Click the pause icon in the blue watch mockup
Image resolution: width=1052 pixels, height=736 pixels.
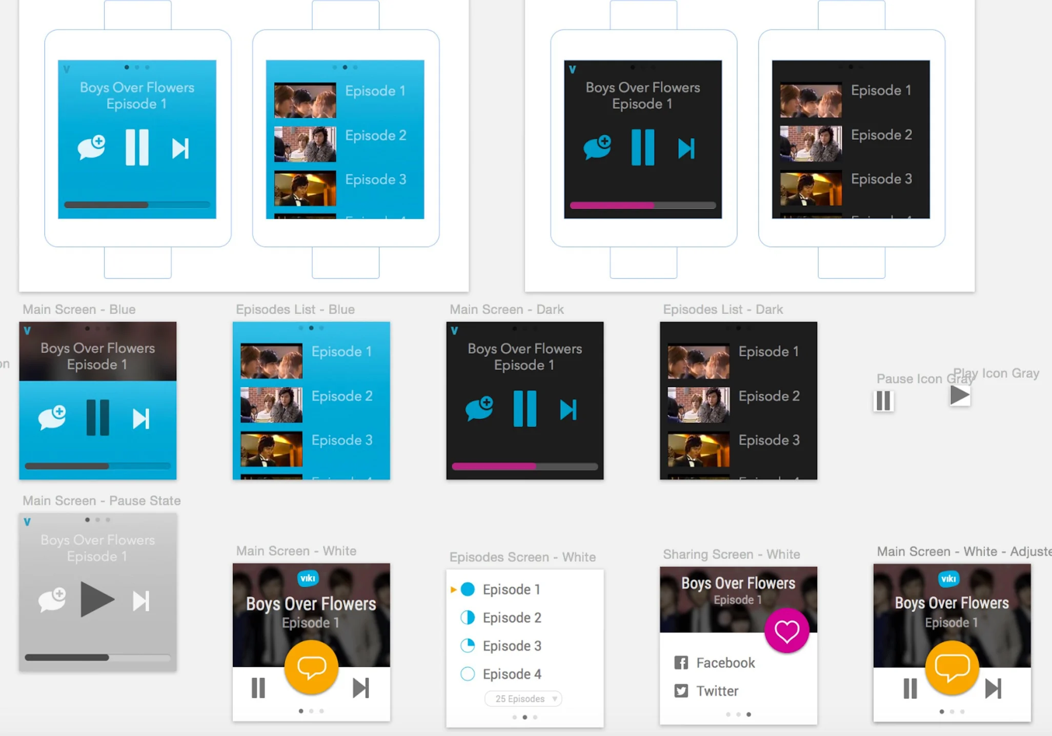pyautogui.click(x=137, y=148)
